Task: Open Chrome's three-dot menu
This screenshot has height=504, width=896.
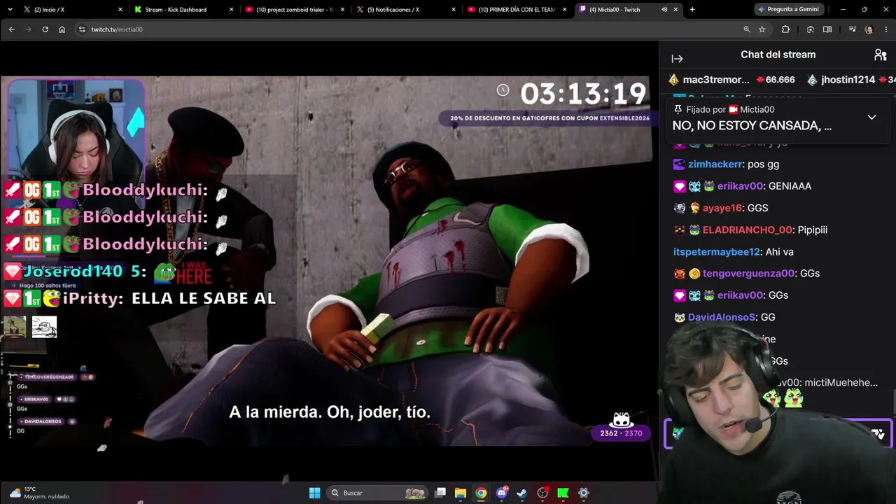Action: 886,29
